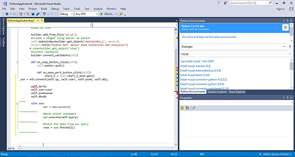
Task: Click the Property Pages wrench icon
Action: tap(194, 108)
